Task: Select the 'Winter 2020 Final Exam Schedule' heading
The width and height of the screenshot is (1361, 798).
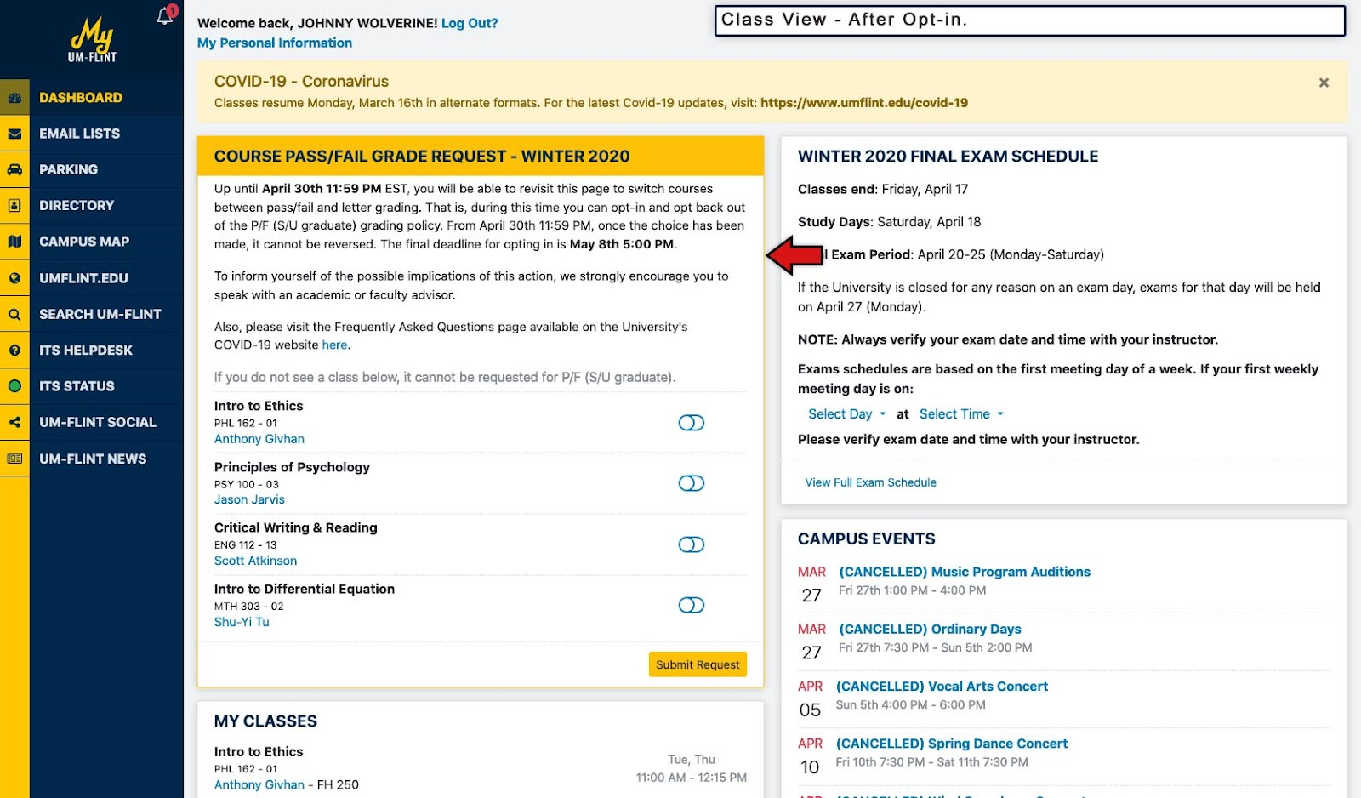Action: tap(948, 157)
